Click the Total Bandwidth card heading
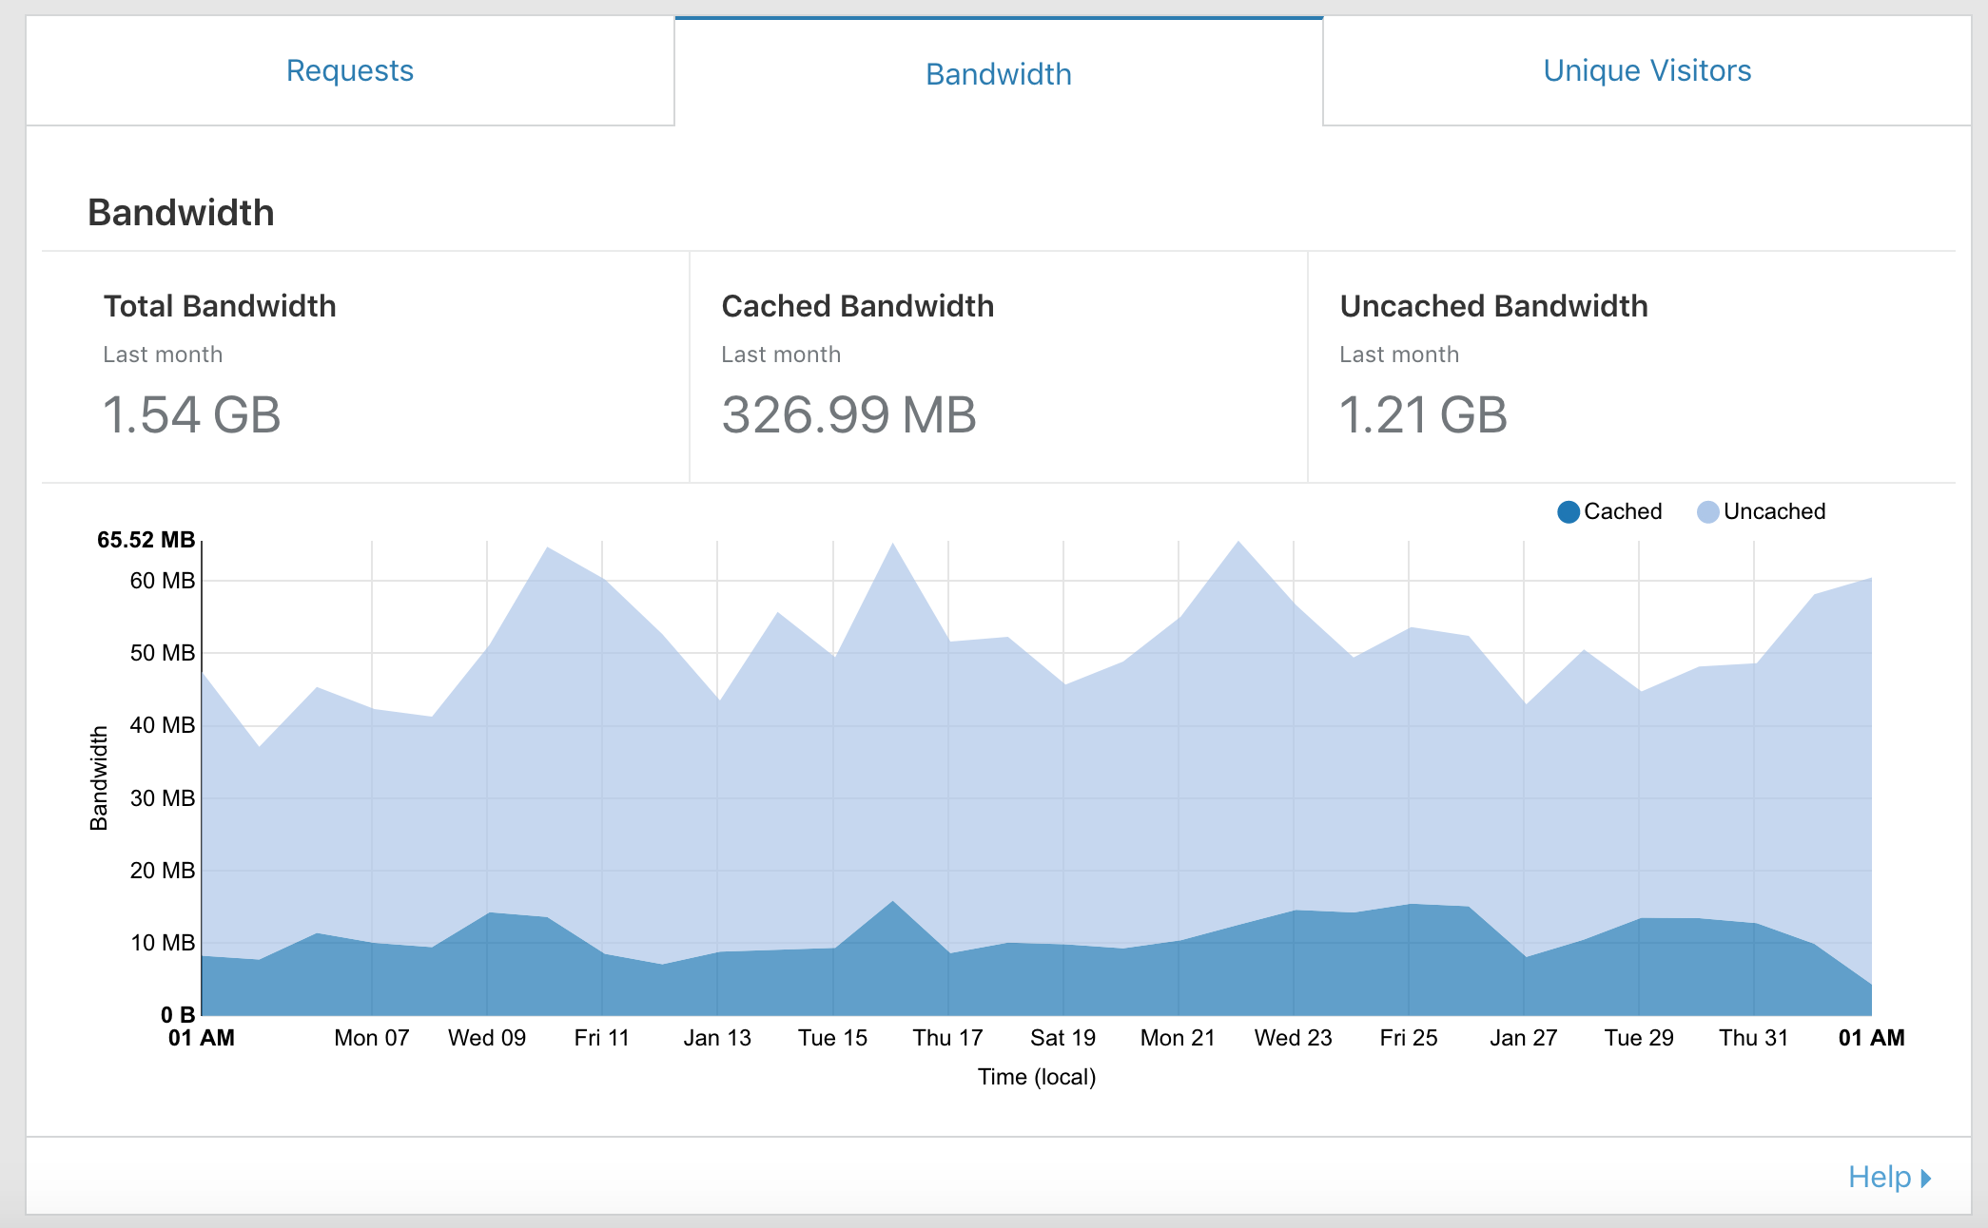The height and width of the screenshot is (1228, 1988). pyautogui.click(x=220, y=306)
